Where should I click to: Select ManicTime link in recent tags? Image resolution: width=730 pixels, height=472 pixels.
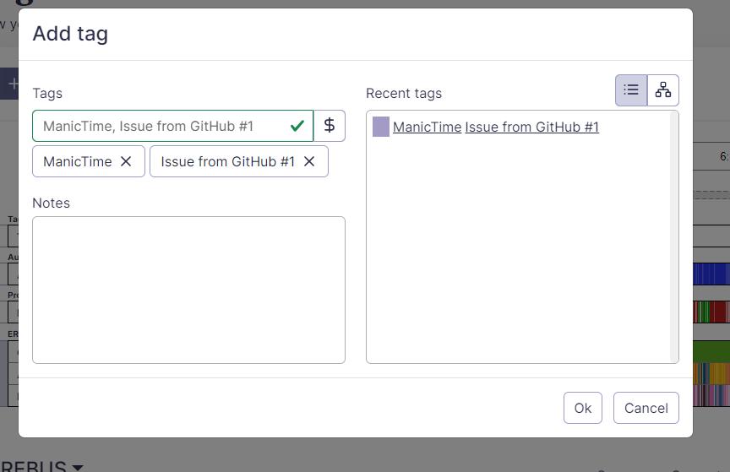point(427,127)
